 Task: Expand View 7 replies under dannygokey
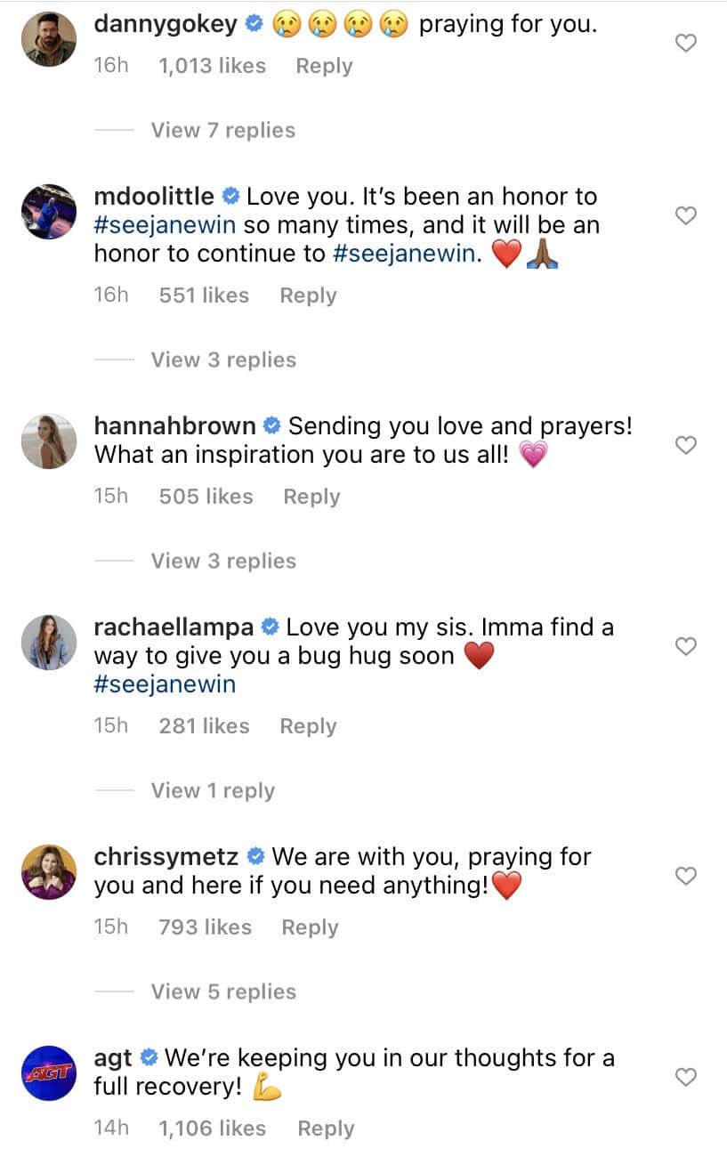pyautogui.click(x=222, y=130)
